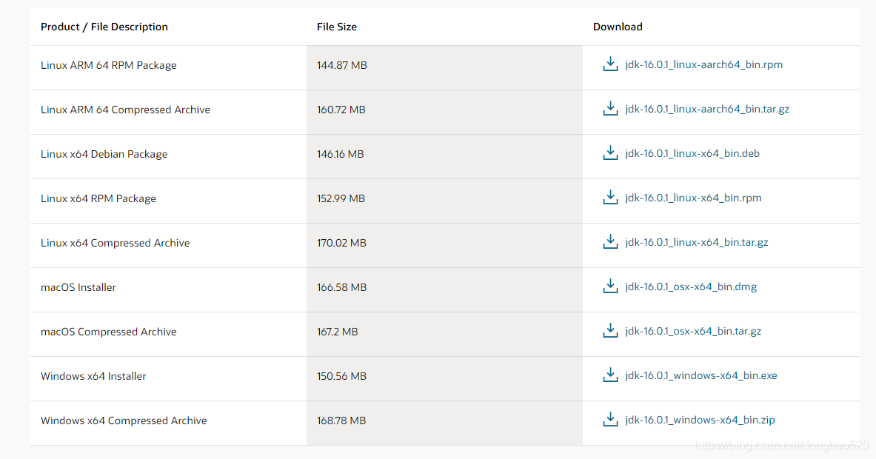
Task: Select the Product / File Description header
Action: (104, 27)
